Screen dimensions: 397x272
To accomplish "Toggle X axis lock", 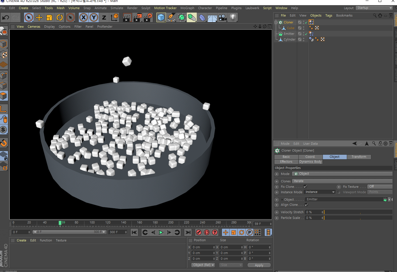I will point(83,18).
